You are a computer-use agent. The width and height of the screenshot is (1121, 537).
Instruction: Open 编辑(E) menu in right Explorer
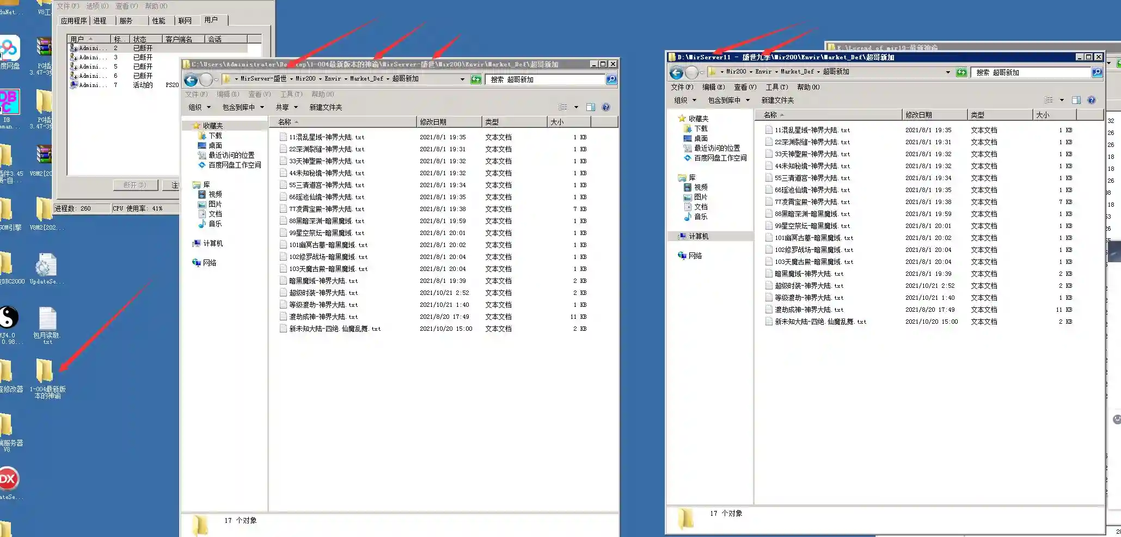click(714, 87)
